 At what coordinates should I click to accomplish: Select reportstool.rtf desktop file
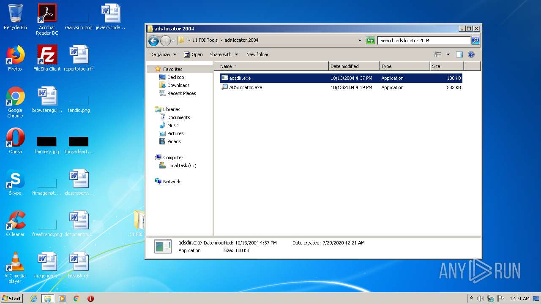(79, 58)
